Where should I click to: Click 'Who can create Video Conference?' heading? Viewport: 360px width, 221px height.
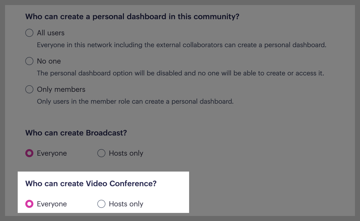pyautogui.click(x=91, y=184)
